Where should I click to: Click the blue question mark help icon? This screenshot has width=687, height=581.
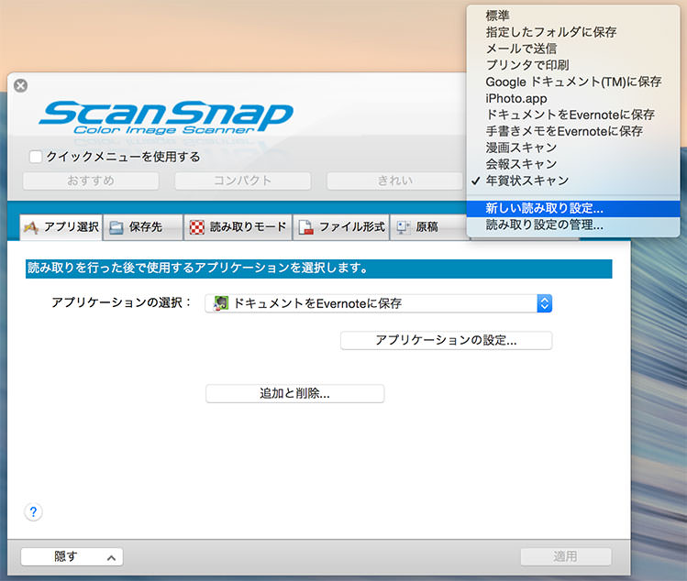pyautogui.click(x=33, y=512)
